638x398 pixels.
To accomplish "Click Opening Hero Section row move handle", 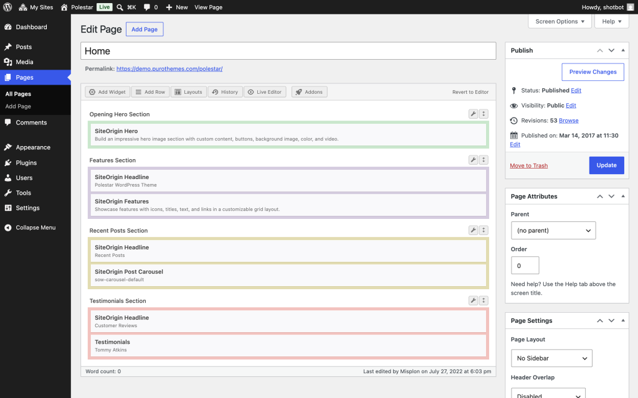I will [x=483, y=114].
